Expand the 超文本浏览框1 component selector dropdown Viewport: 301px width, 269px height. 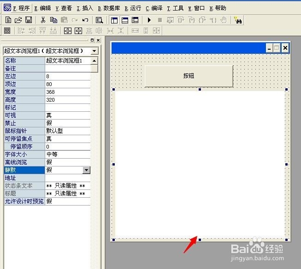pyautogui.click(x=94, y=51)
